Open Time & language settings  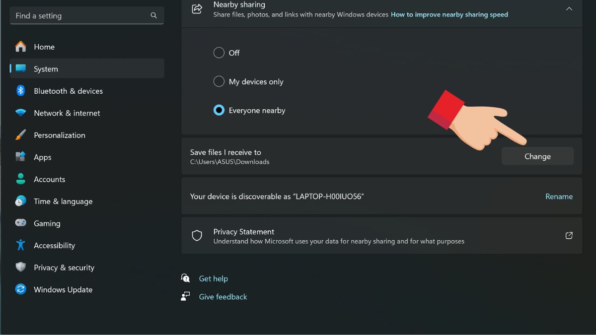point(63,201)
